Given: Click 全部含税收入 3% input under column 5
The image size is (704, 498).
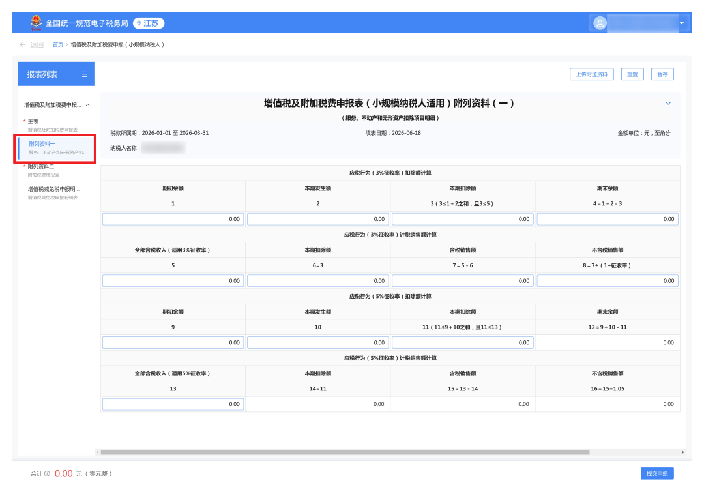Looking at the screenshot, I should coord(173,281).
